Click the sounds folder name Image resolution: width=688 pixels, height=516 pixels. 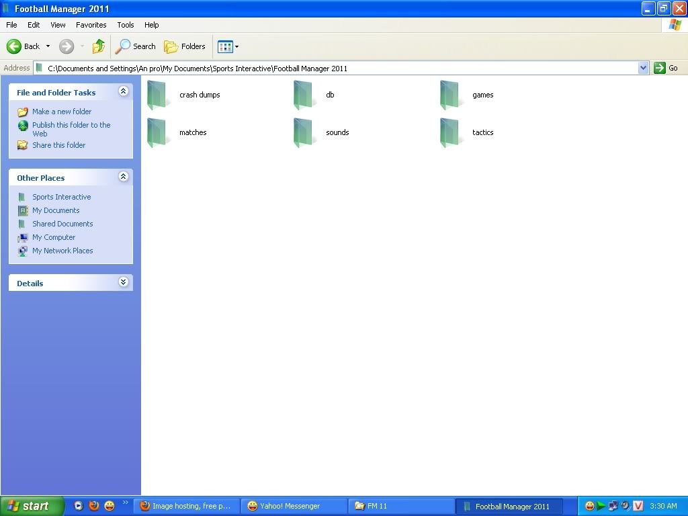[x=337, y=132]
